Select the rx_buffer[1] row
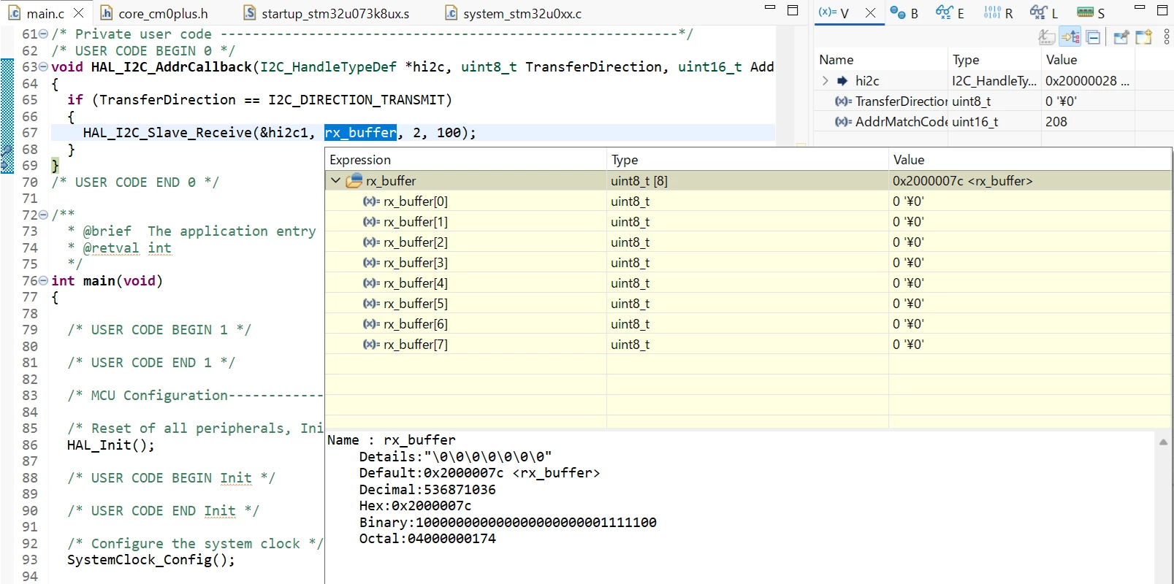This screenshot has height=584, width=1174. point(748,221)
